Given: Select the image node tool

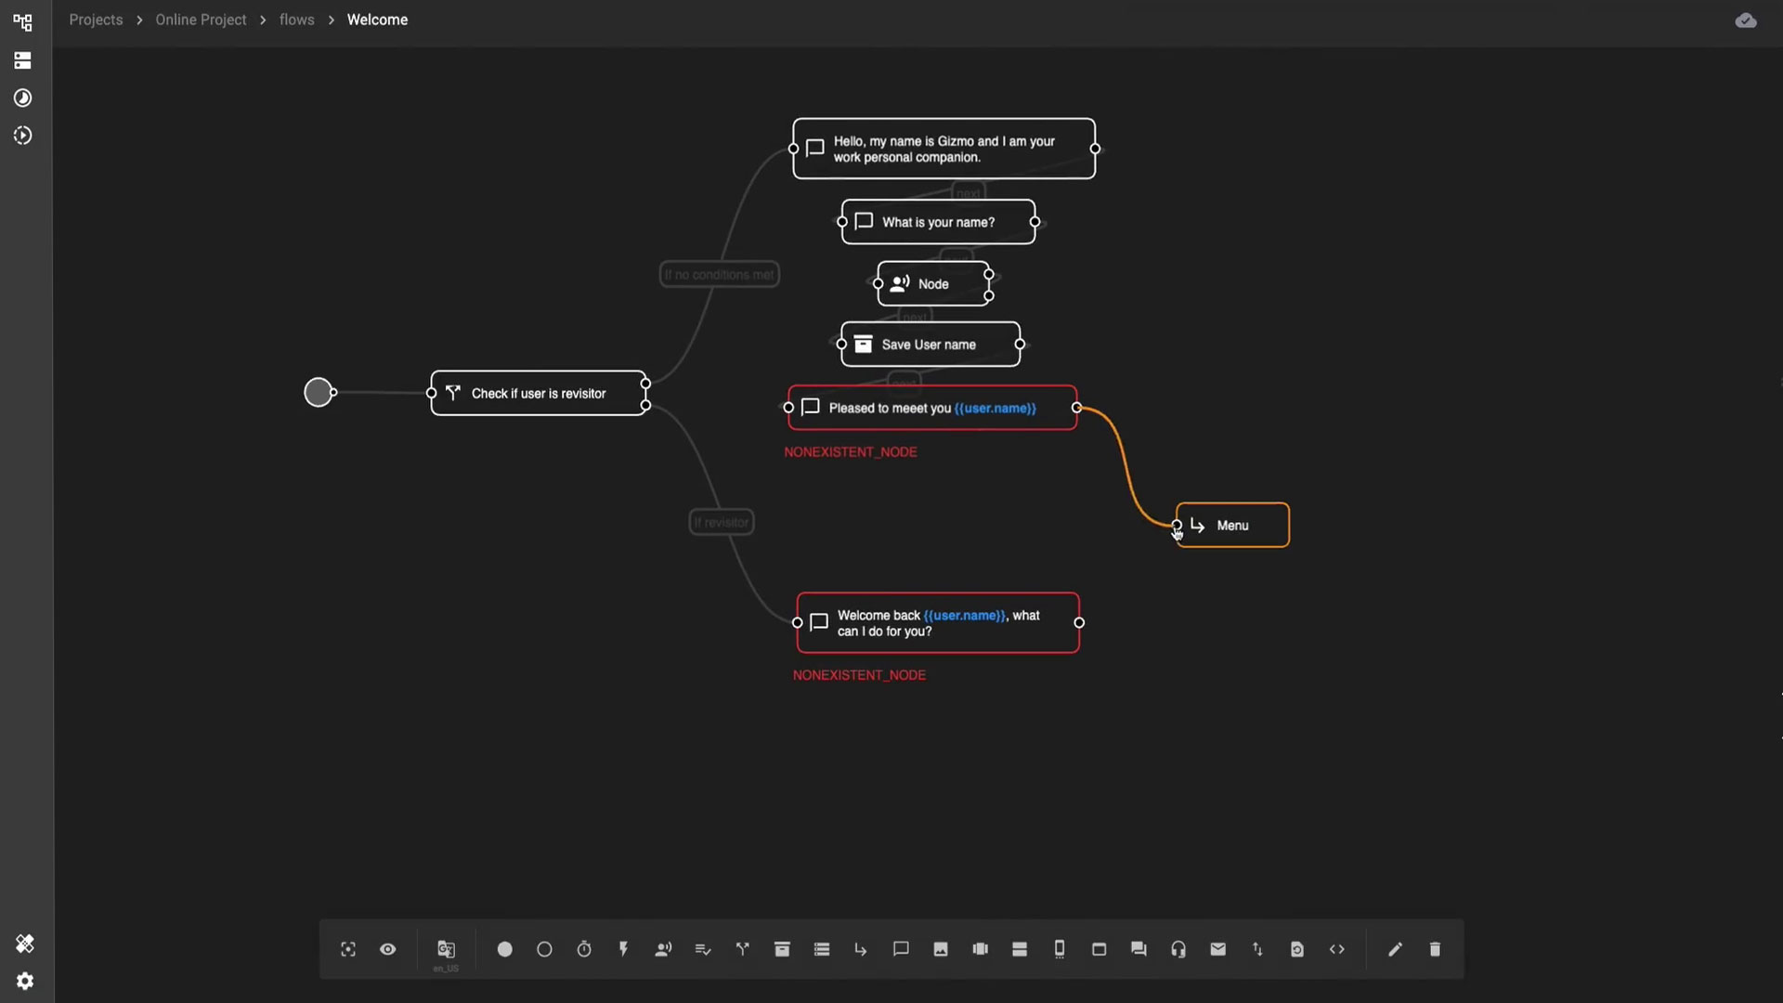Looking at the screenshot, I should coord(941,949).
